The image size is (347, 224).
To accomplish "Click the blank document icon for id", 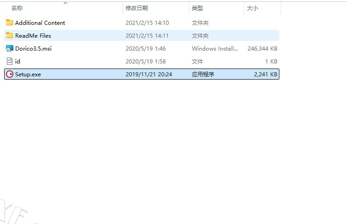I will click(10, 61).
